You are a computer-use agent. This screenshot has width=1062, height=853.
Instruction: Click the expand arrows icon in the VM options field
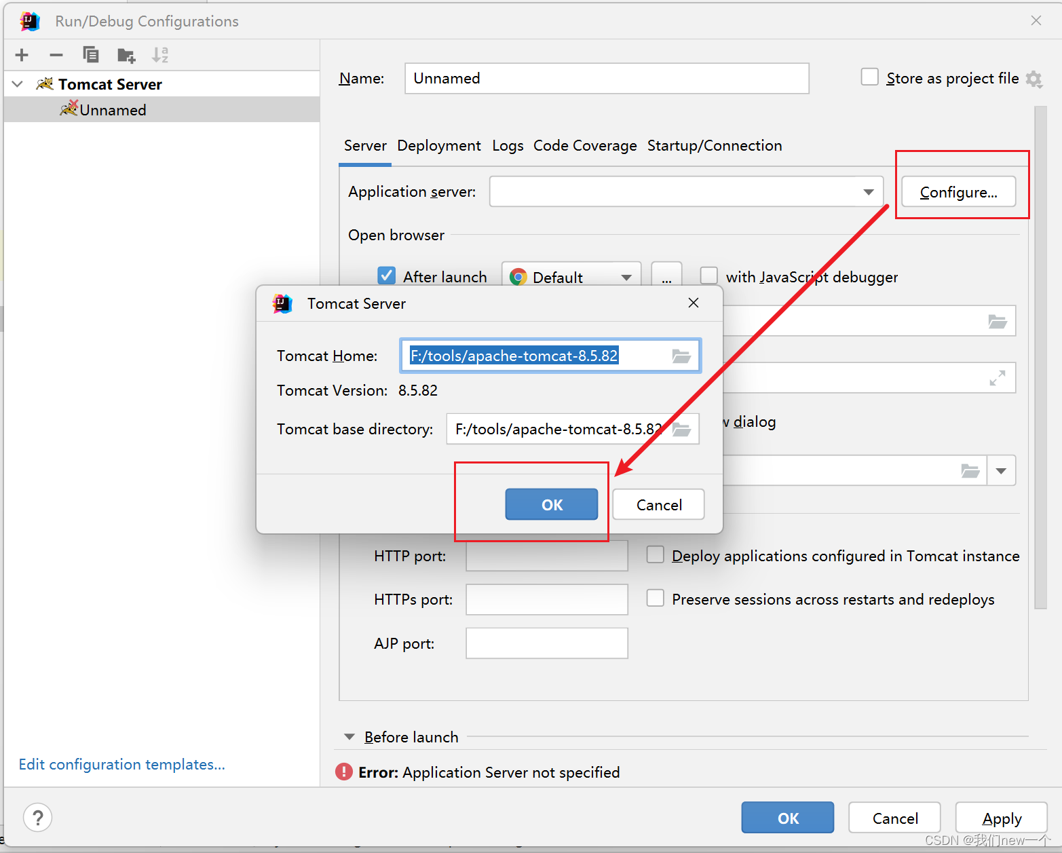point(998,378)
